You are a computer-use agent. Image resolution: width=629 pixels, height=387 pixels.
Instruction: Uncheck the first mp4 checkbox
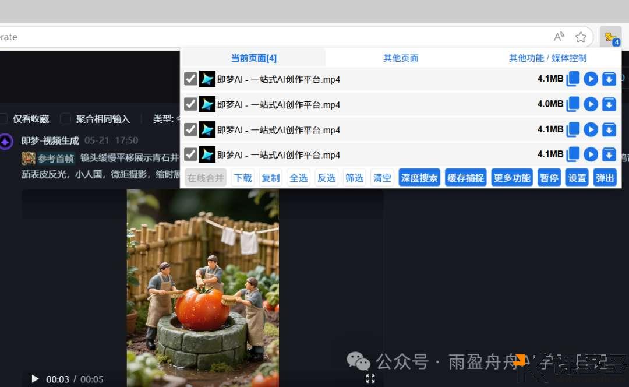coord(190,79)
